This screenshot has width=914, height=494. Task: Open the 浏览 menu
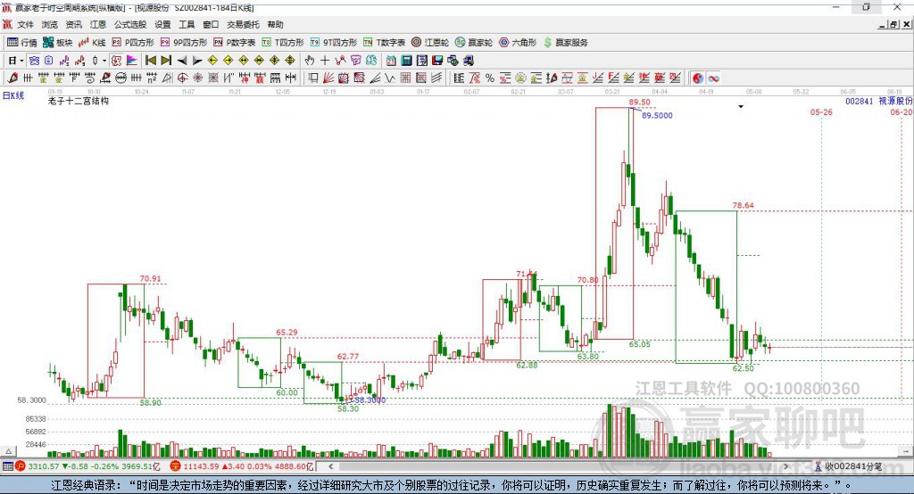[50, 24]
